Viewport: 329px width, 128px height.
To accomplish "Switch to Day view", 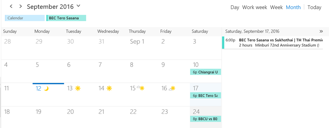I will click(235, 7).
